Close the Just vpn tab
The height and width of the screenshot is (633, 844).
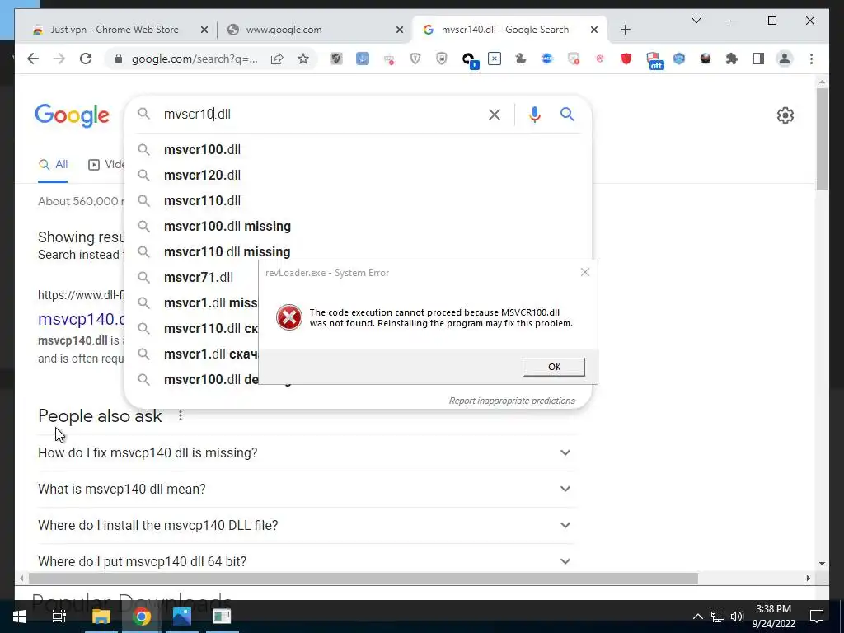click(x=204, y=30)
